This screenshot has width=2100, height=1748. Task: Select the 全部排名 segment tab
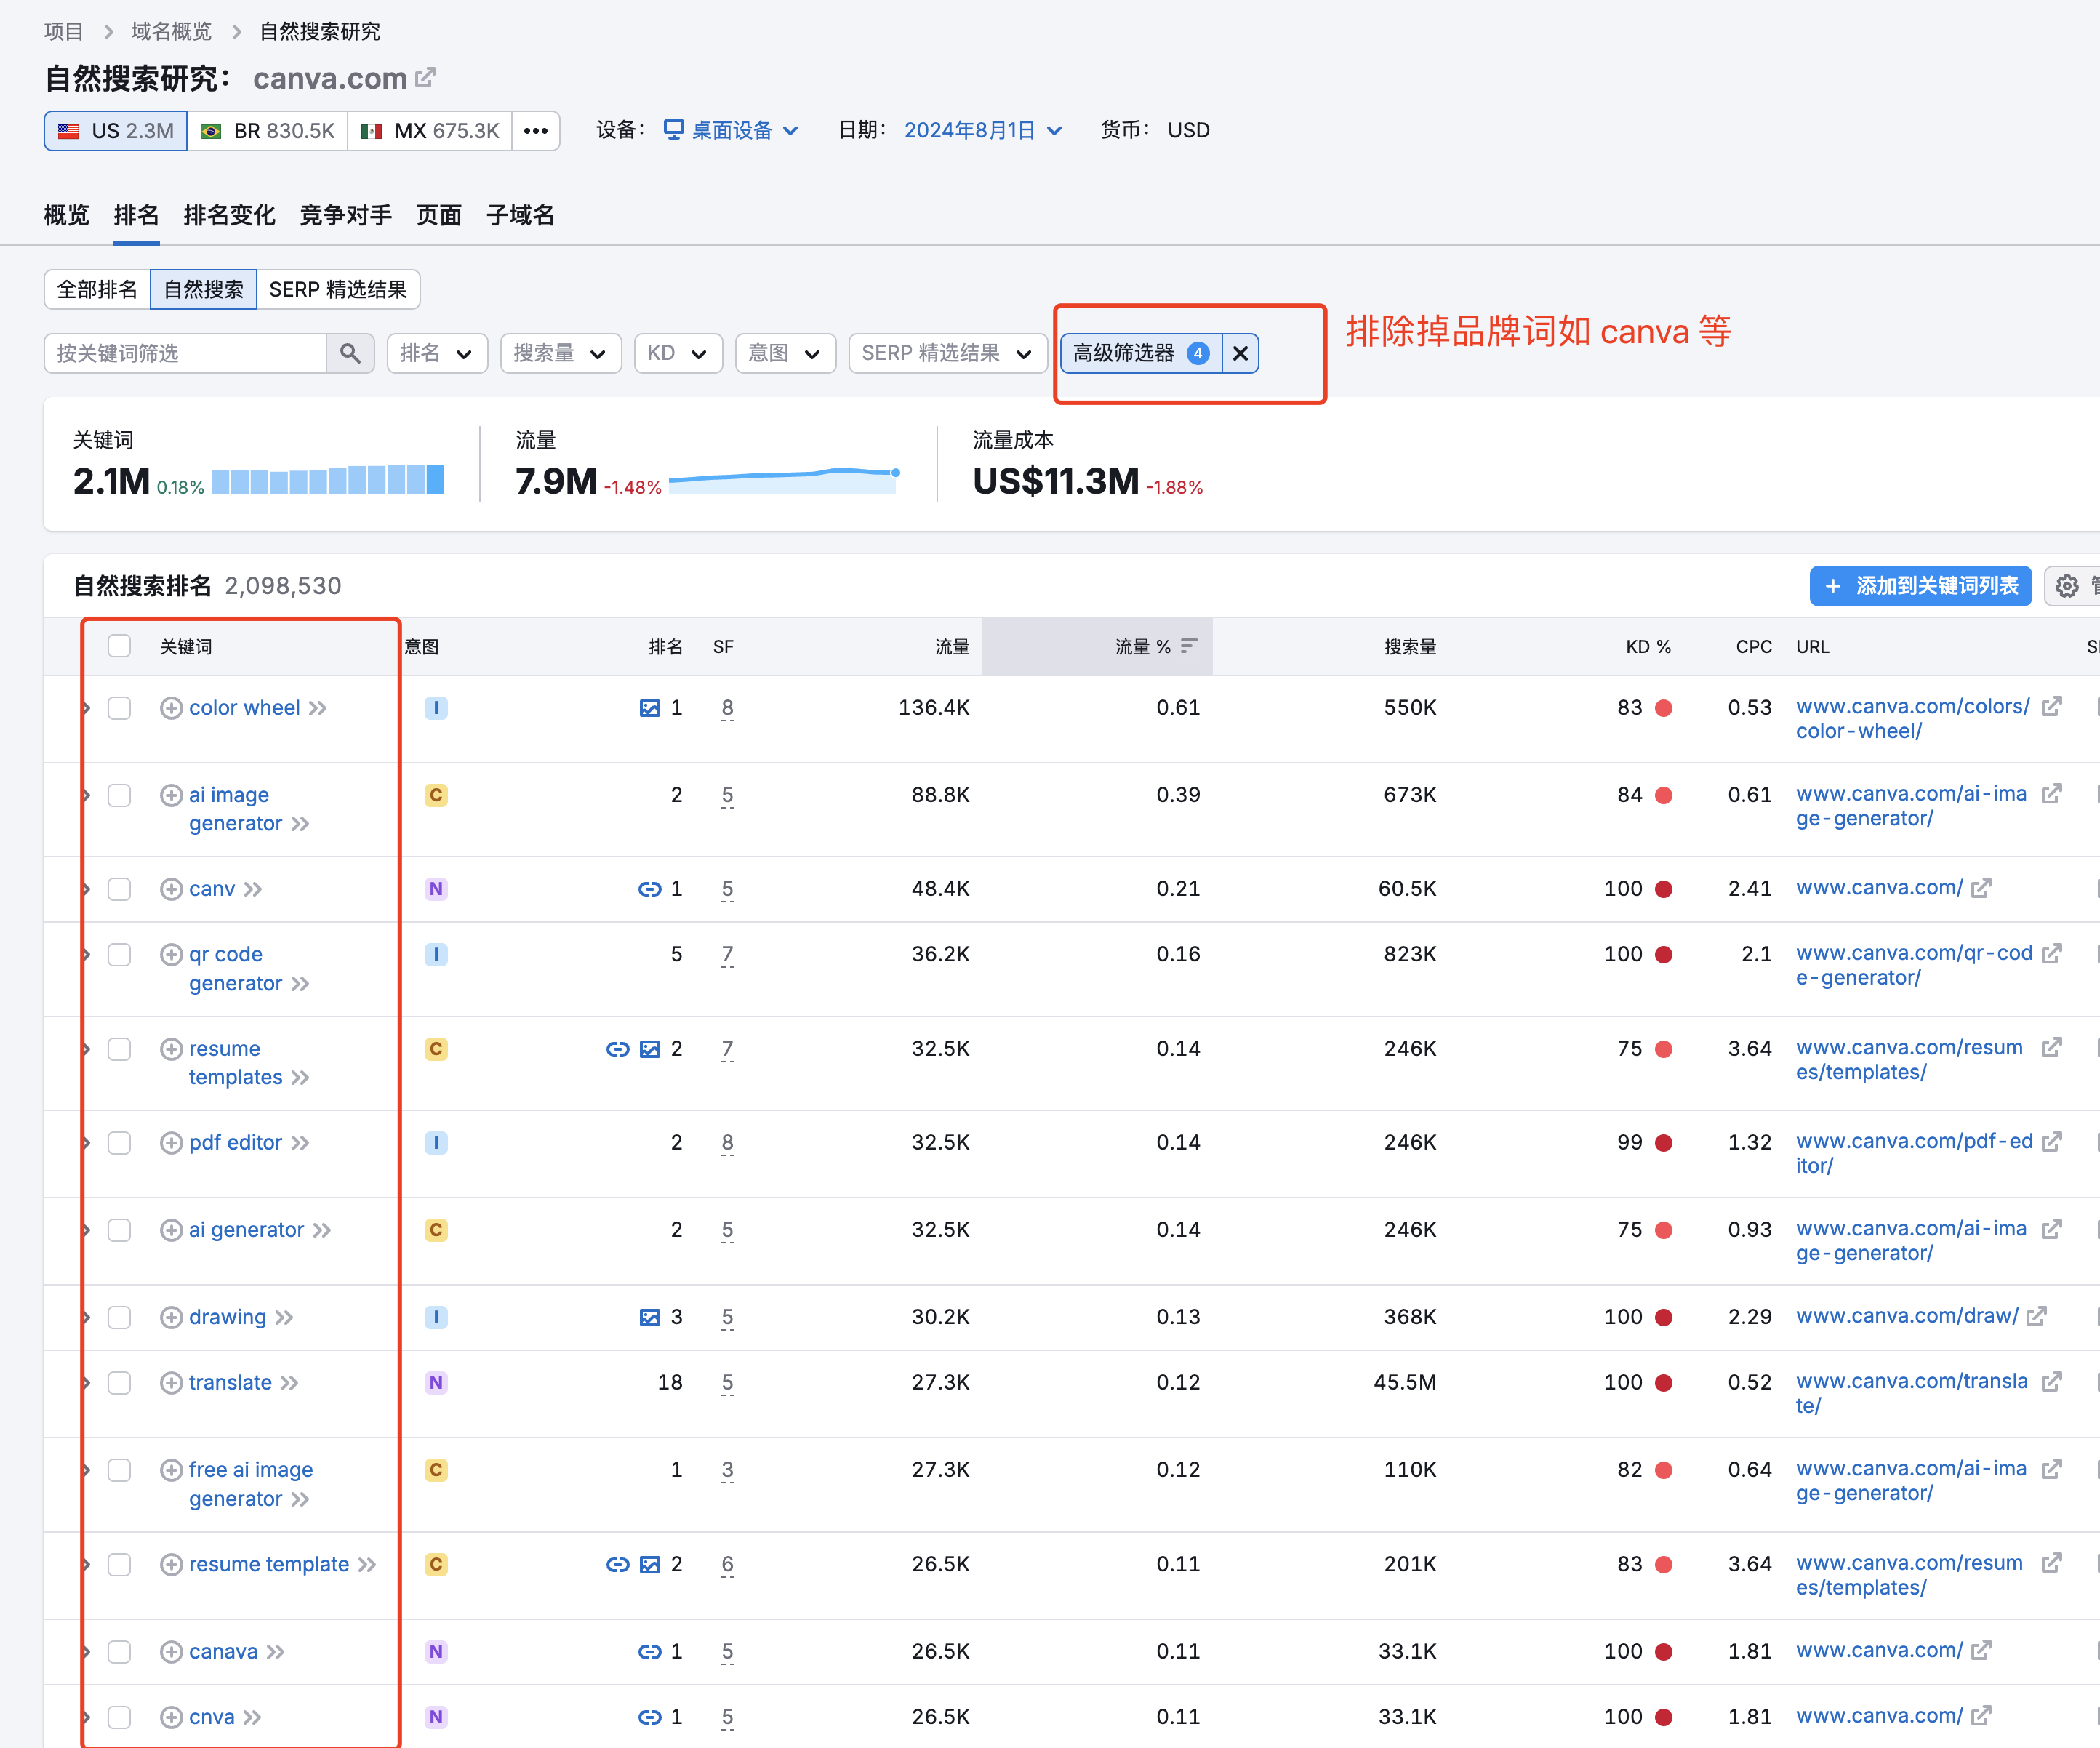click(97, 289)
